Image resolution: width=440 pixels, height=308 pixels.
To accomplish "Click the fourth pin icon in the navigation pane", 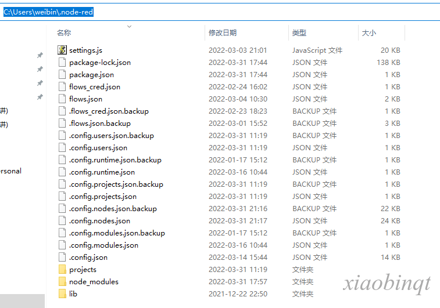I will [x=40, y=97].
